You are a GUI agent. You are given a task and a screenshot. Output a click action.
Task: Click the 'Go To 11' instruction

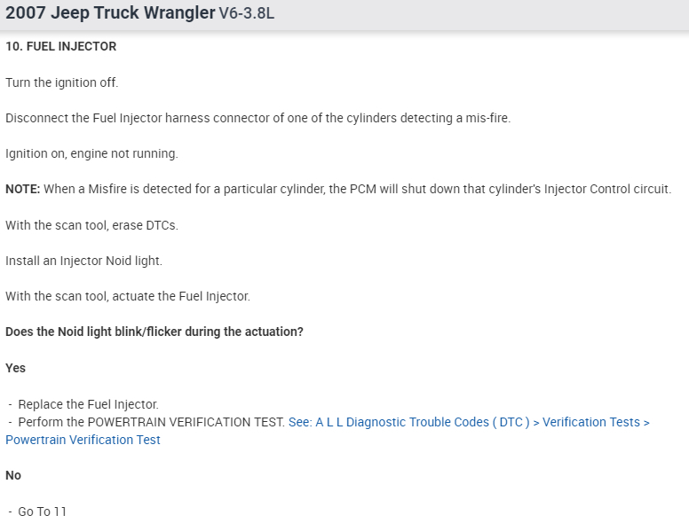[42, 511]
